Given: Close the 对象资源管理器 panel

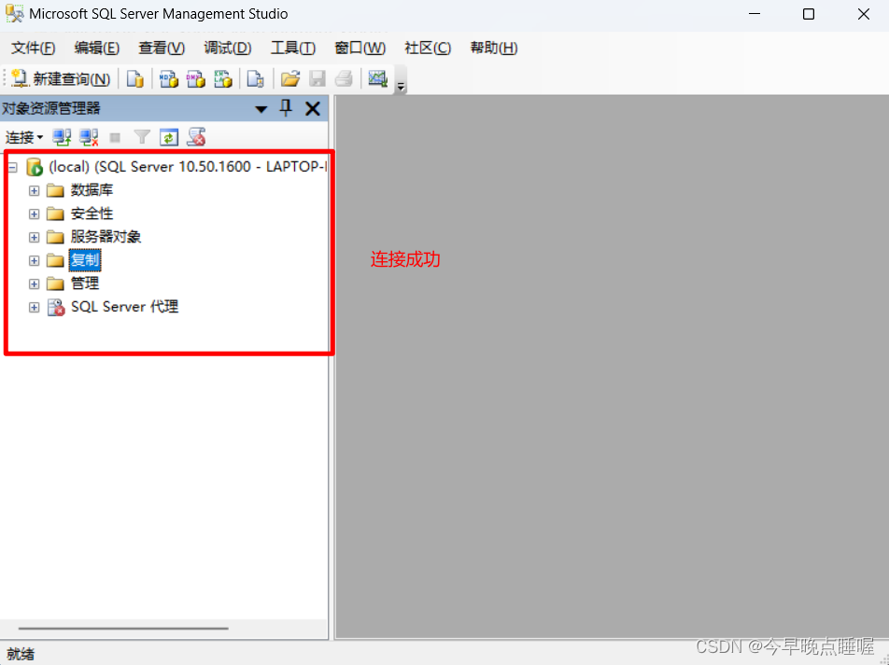Looking at the screenshot, I should pyautogui.click(x=313, y=108).
